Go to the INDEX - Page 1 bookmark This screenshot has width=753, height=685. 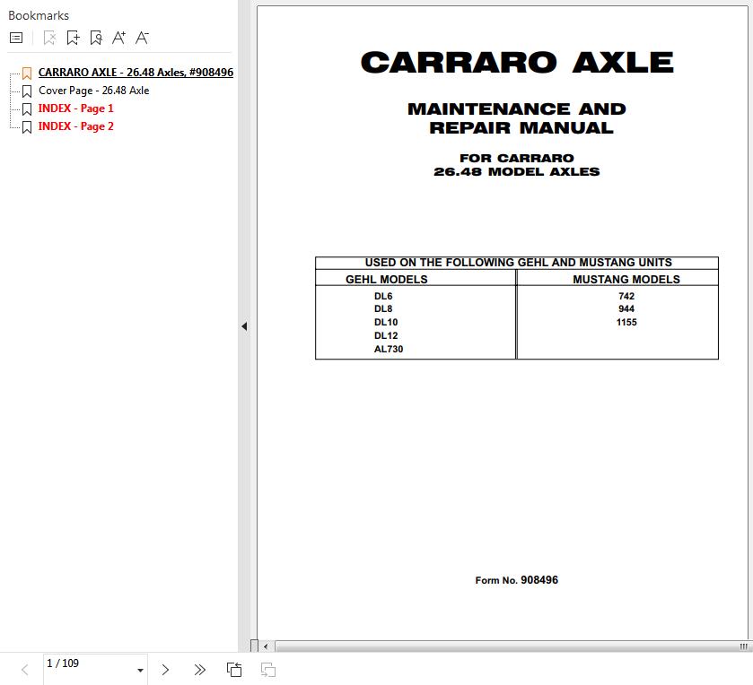coord(76,108)
